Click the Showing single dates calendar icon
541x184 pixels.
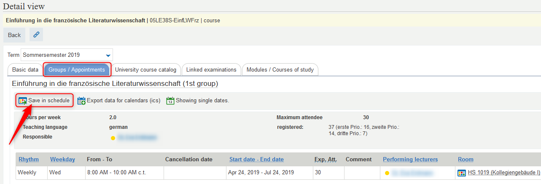click(x=170, y=101)
